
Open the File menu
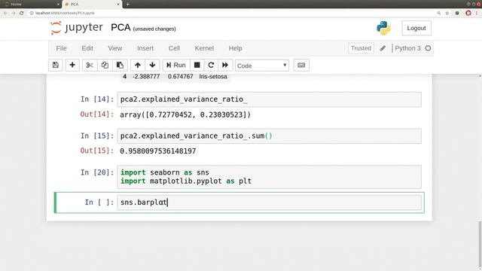pos(61,48)
